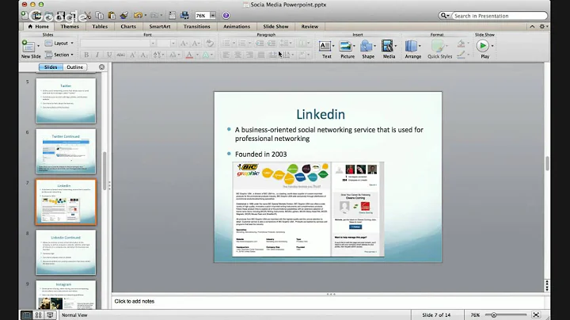Open the font color dropdown arrow
This screenshot has height=320, width=570.
click(197, 55)
